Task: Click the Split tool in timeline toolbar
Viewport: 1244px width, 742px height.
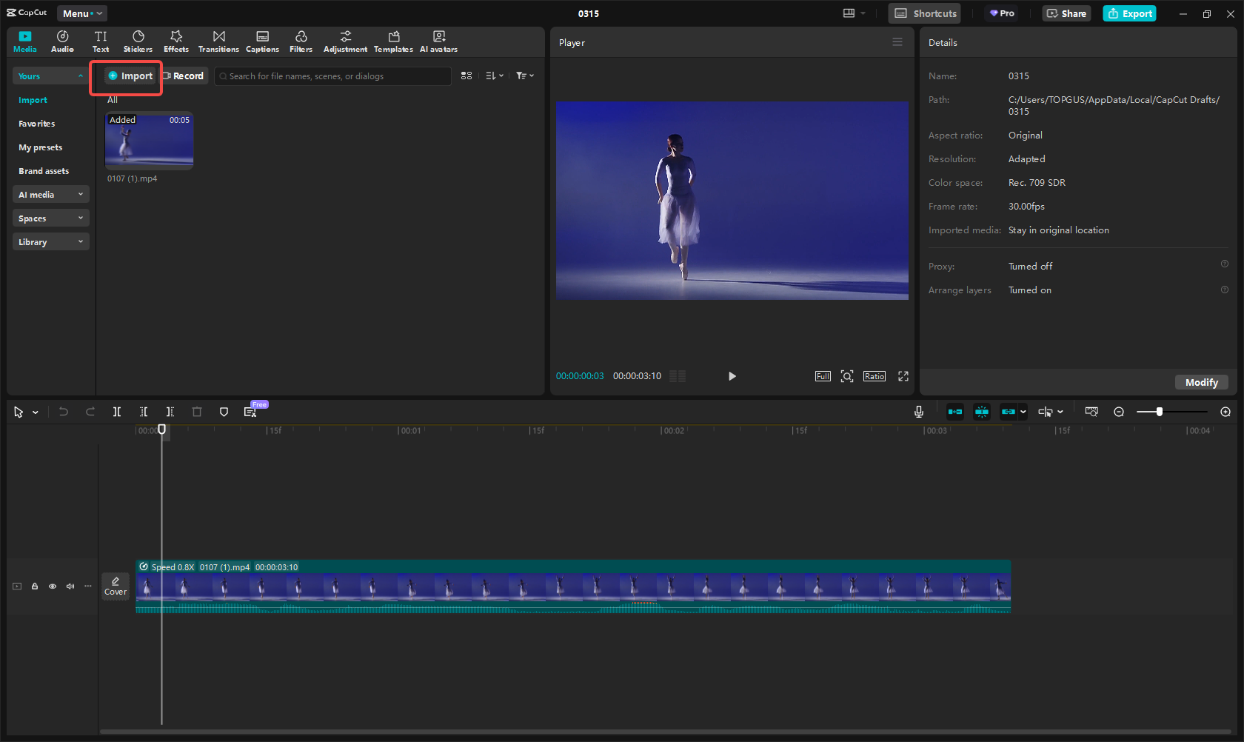Action: 116,412
